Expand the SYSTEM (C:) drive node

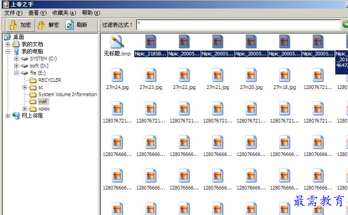pyautogui.click(x=16, y=59)
